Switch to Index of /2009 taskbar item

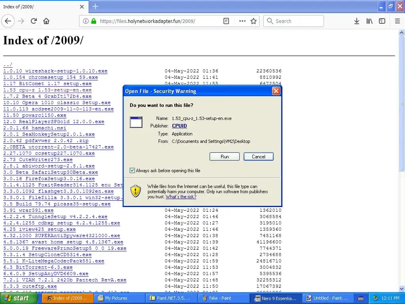point(68,298)
